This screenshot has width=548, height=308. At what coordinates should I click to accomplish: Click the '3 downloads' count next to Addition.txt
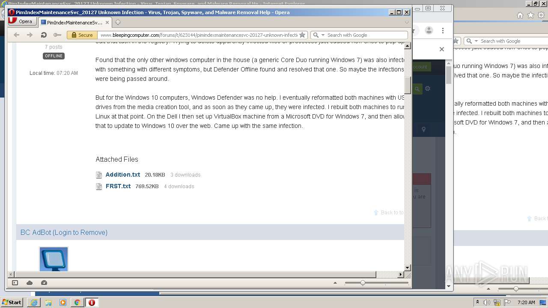pyautogui.click(x=185, y=175)
